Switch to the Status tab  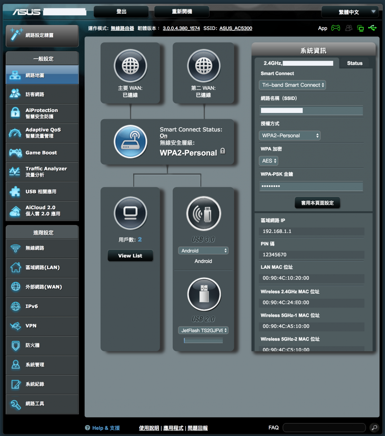tap(355, 63)
